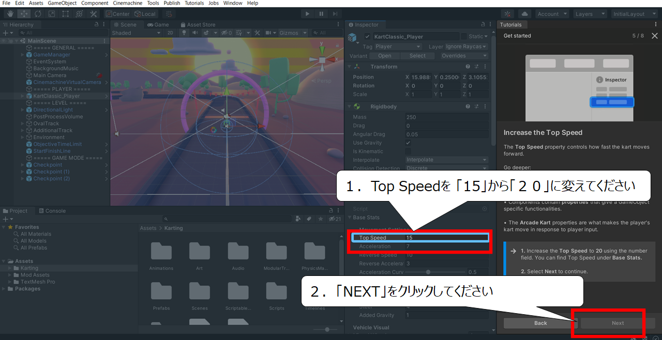Open the Collab status icon
This screenshot has height=340, width=662.
click(508, 14)
